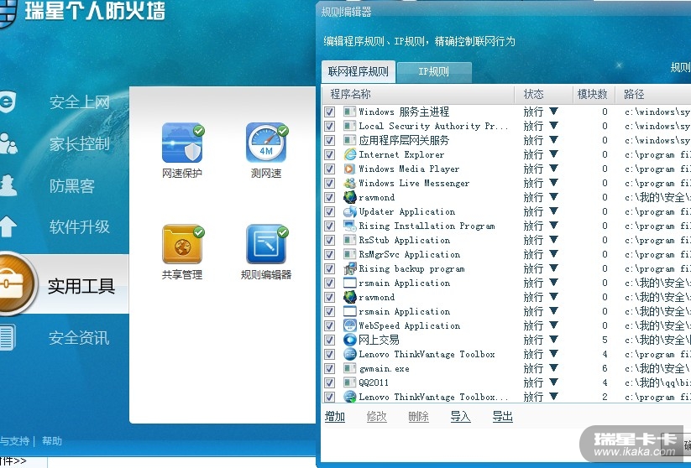Select 安全上网 in the sidebar menu
Image resolution: width=691 pixels, height=468 pixels.
coord(79,102)
